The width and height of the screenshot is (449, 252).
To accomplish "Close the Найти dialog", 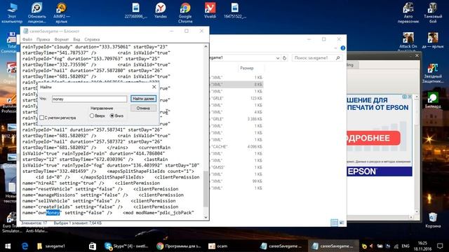I will (154, 87).
